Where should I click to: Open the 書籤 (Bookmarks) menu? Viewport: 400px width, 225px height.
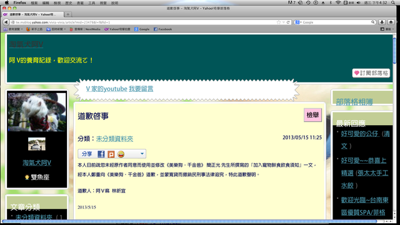tap(80, 2)
